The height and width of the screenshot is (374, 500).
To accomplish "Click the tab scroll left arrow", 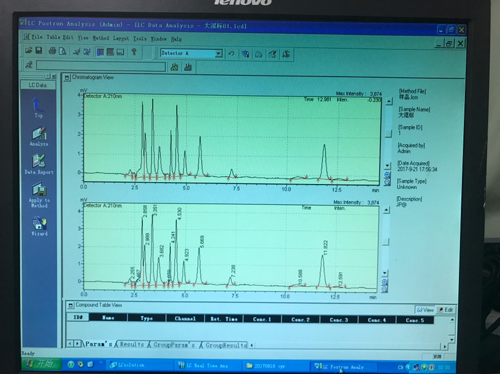I will 70,344.
